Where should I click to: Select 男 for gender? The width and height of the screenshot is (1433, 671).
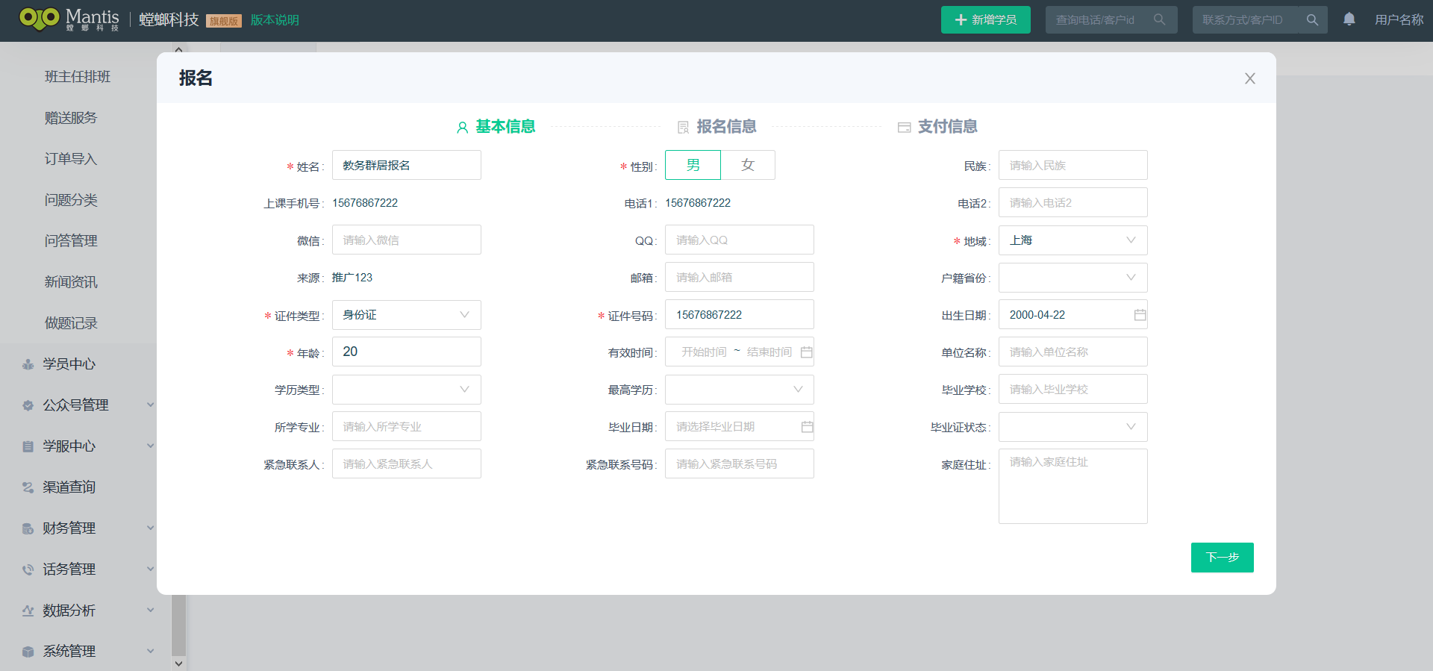[693, 165]
